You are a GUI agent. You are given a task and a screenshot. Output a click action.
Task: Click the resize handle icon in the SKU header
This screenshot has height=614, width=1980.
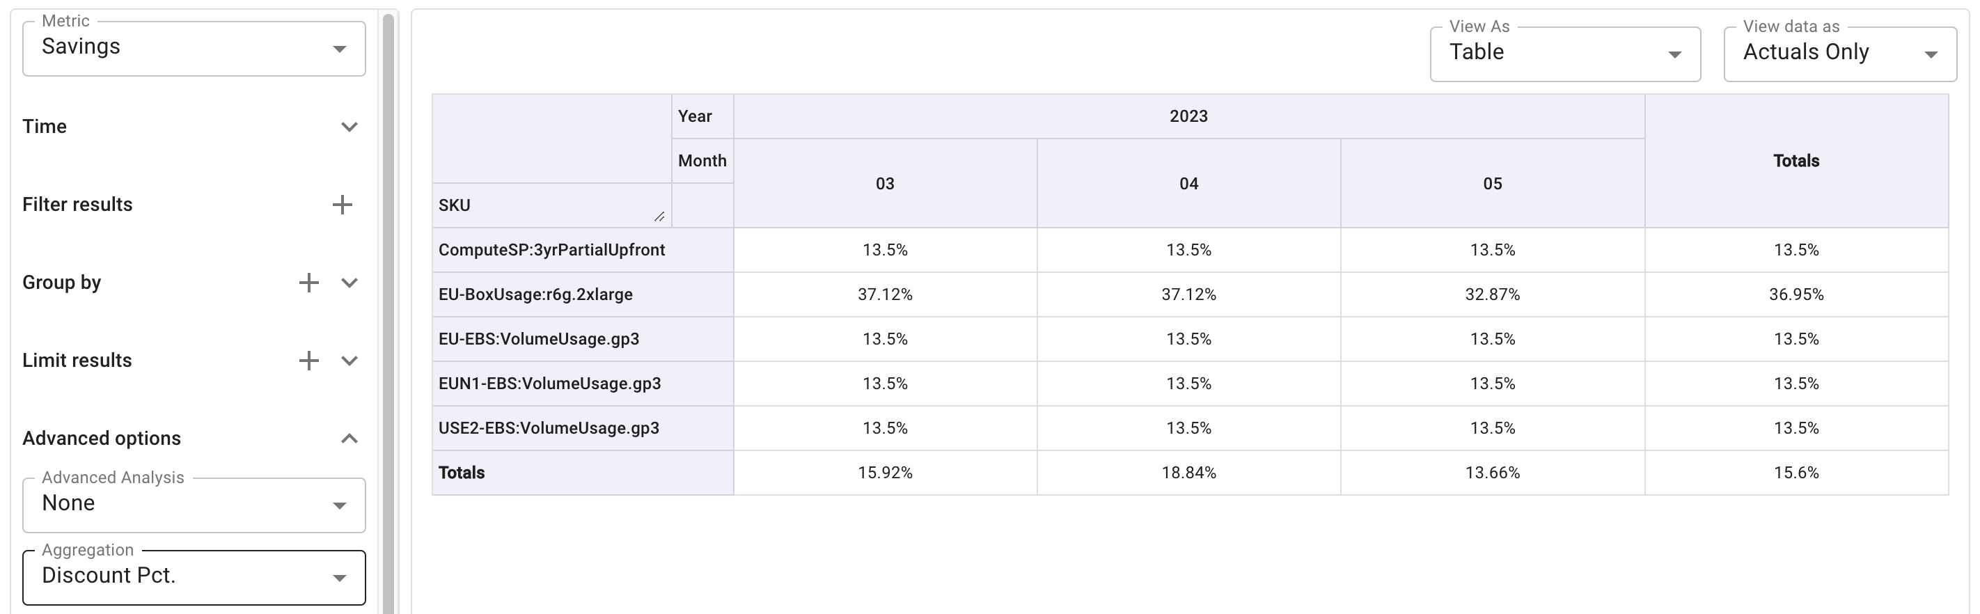[661, 217]
